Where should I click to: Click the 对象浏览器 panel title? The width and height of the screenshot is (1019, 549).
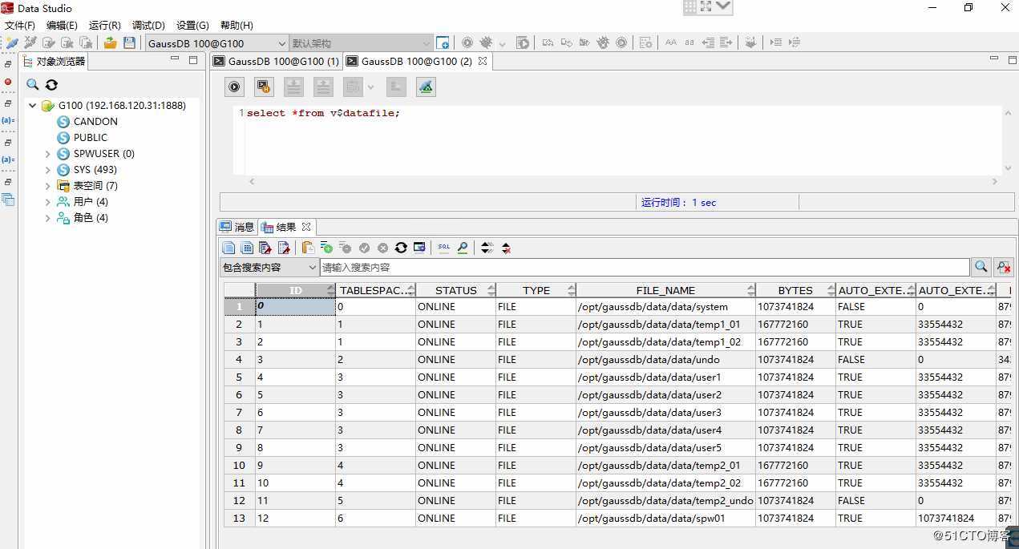(x=60, y=61)
